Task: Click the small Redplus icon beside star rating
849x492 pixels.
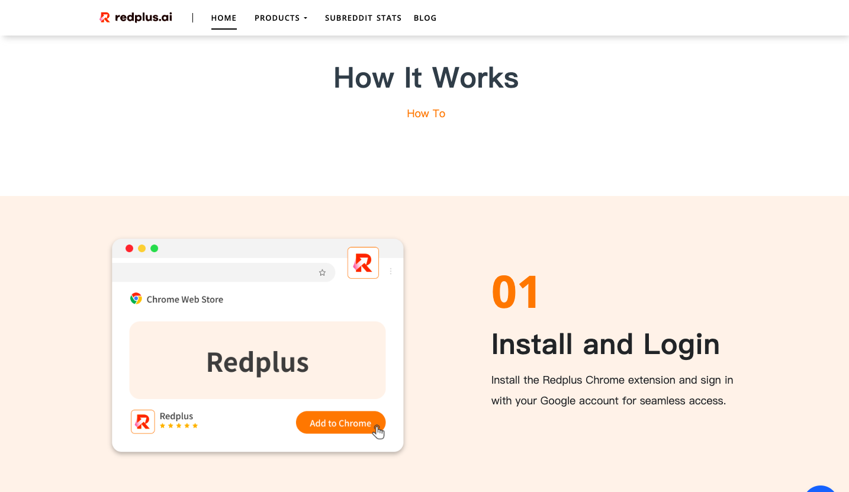Action: (143, 422)
